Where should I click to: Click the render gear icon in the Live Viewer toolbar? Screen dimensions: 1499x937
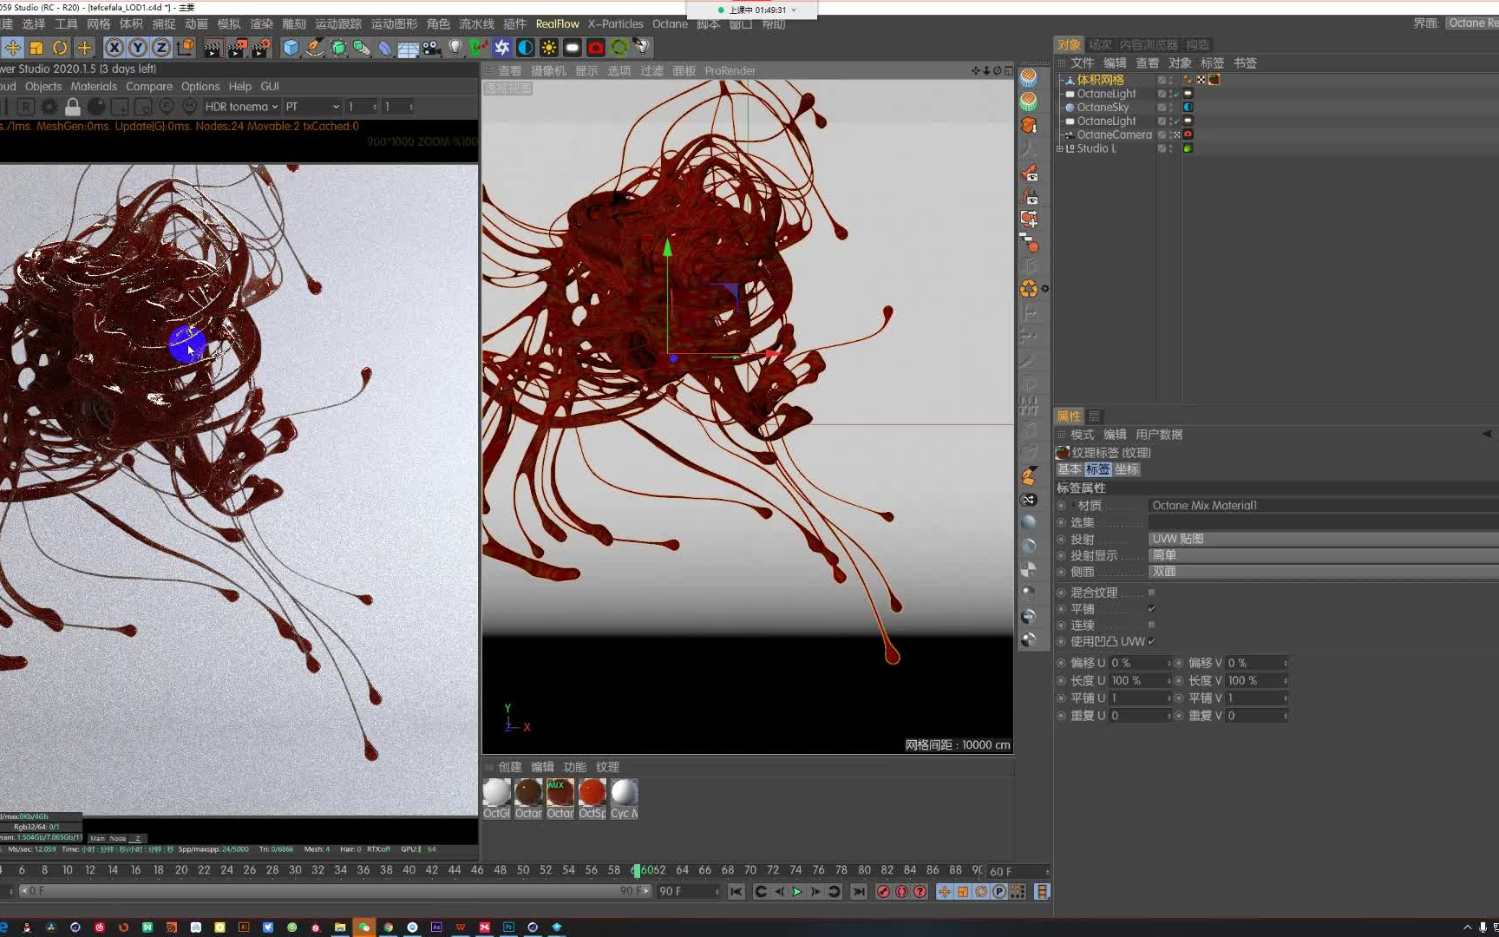[49, 107]
